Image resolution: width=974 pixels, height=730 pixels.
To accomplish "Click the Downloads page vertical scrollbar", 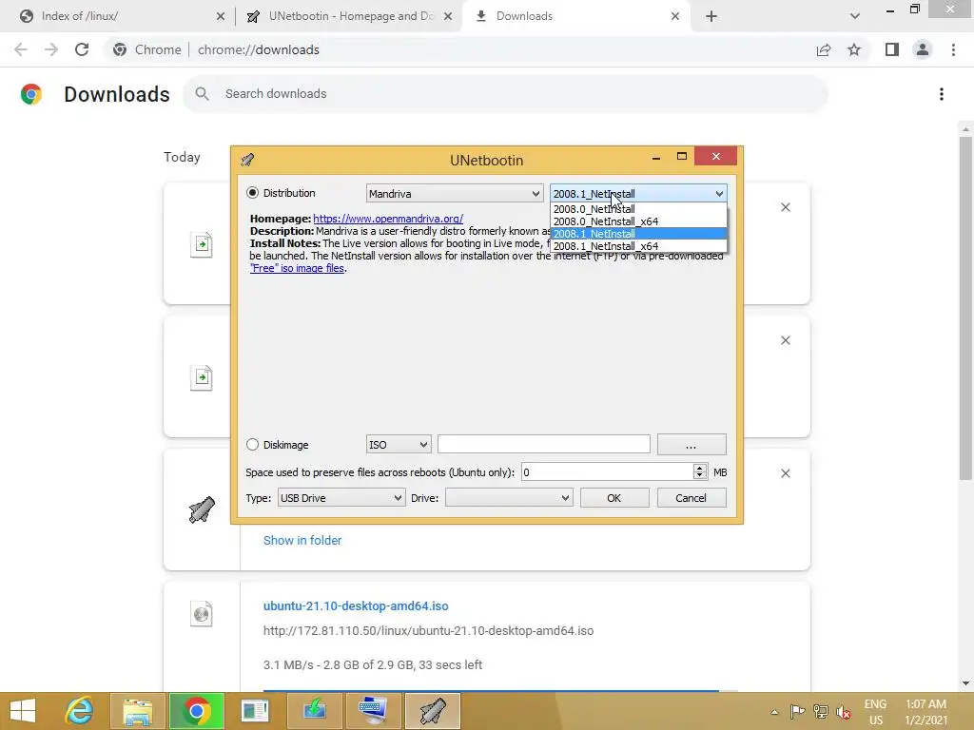I will point(965,309).
